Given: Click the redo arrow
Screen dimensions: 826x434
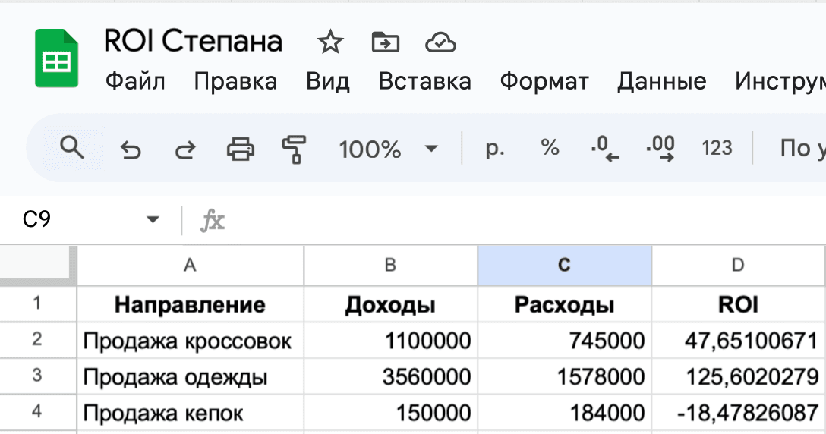Looking at the screenshot, I should coord(185,149).
